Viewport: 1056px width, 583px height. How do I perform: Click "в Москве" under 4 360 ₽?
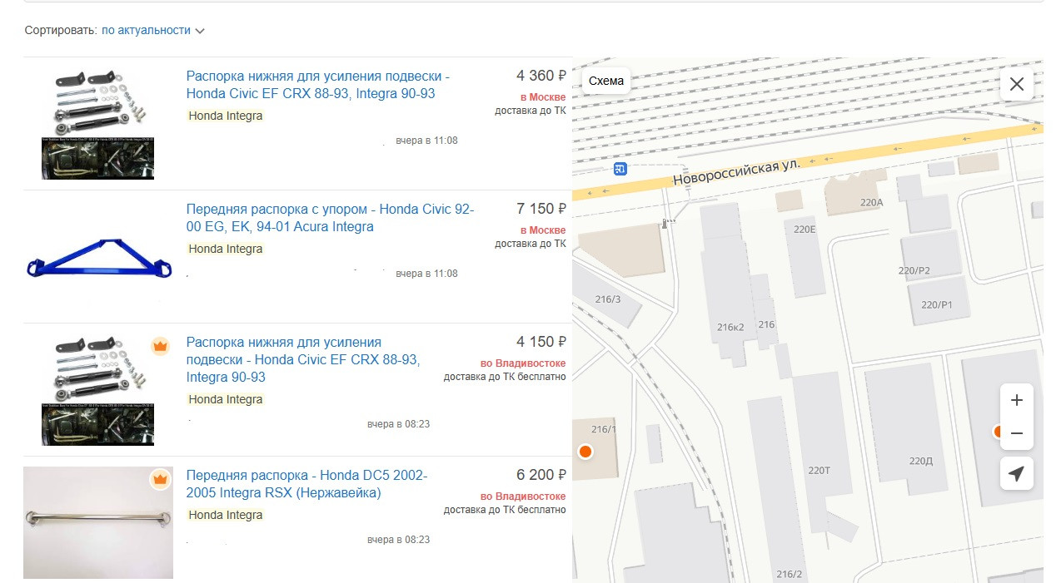coord(543,97)
